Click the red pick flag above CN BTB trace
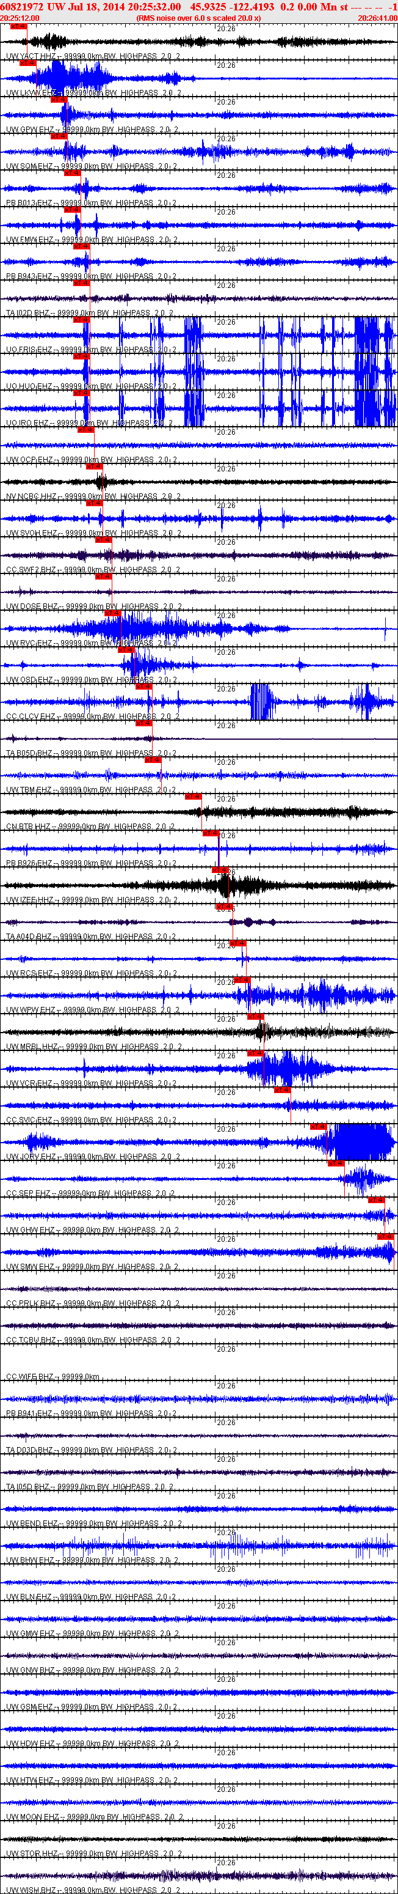The height and width of the screenshot is (1894, 398). pyautogui.click(x=193, y=797)
